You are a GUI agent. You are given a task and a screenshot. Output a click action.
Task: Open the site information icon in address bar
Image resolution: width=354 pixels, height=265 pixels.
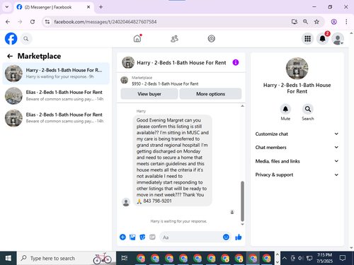(47, 22)
